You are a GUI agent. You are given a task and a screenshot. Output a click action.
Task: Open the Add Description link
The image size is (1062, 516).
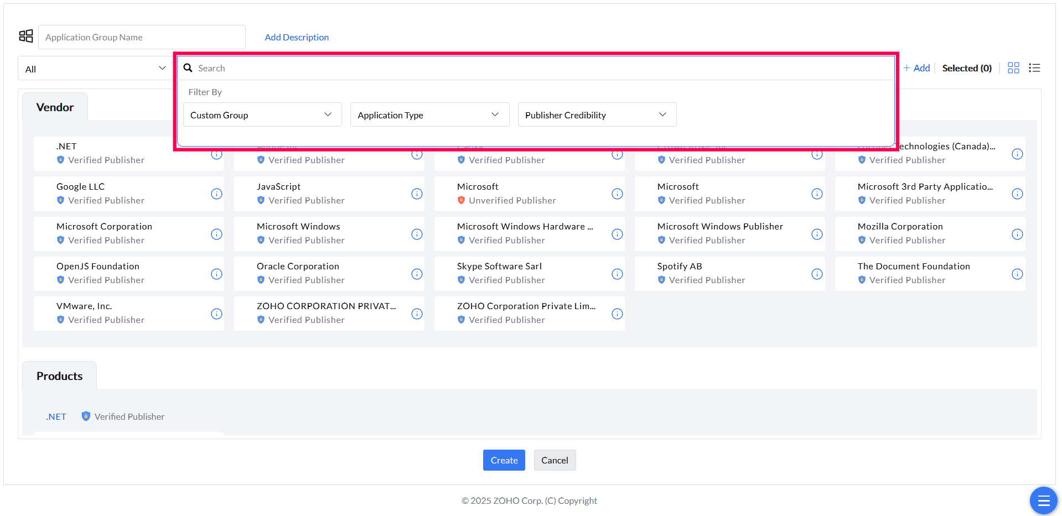click(297, 37)
